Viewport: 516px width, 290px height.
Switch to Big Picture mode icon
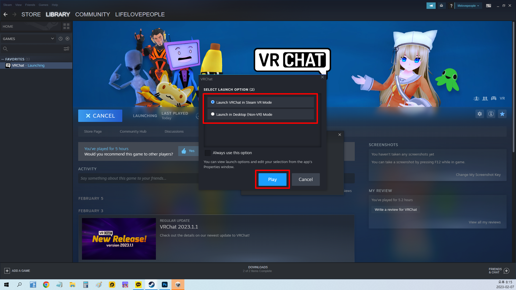(489, 6)
